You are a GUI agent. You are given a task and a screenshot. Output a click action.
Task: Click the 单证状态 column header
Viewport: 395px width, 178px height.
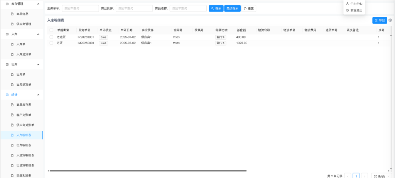105,30
